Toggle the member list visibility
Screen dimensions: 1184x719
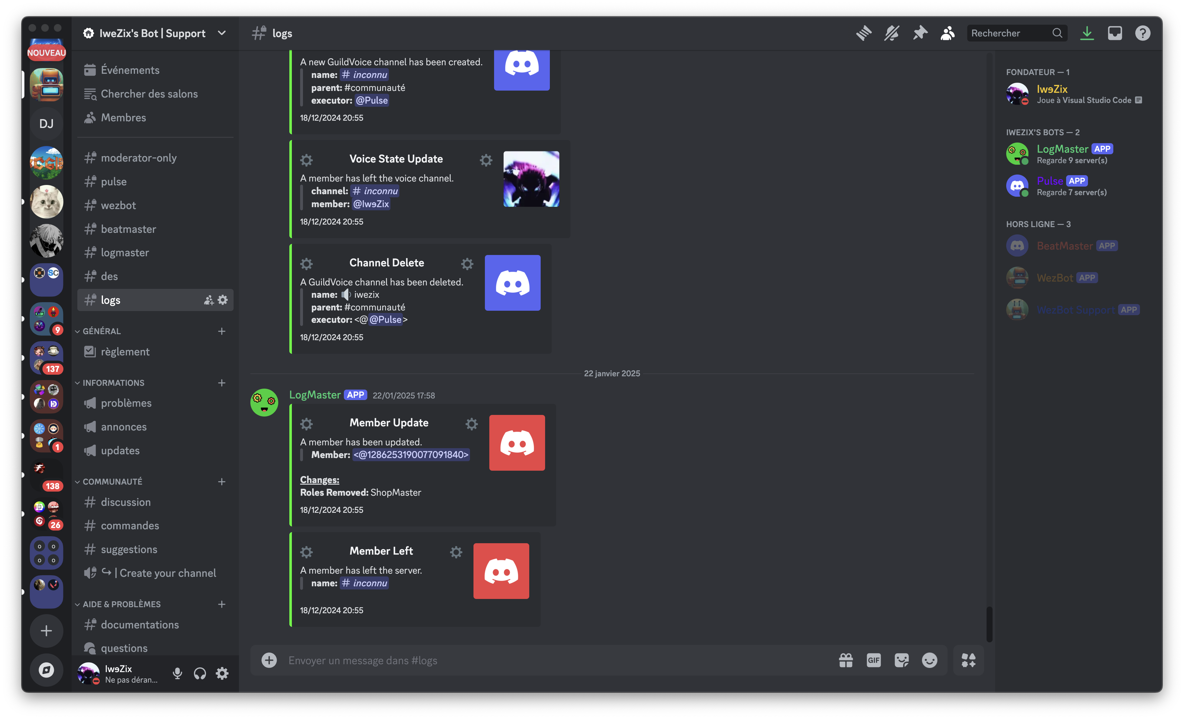948,33
